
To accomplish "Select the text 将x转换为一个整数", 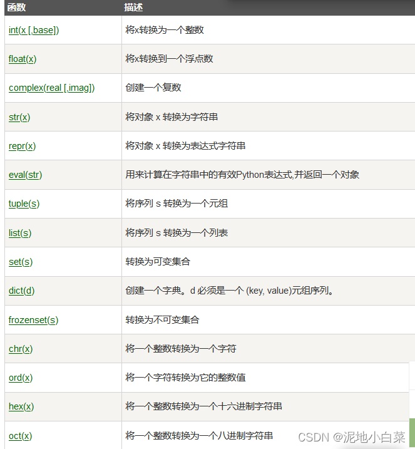I will click(165, 30).
